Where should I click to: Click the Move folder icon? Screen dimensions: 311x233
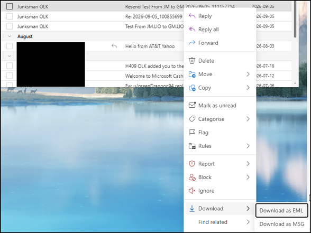192,74
